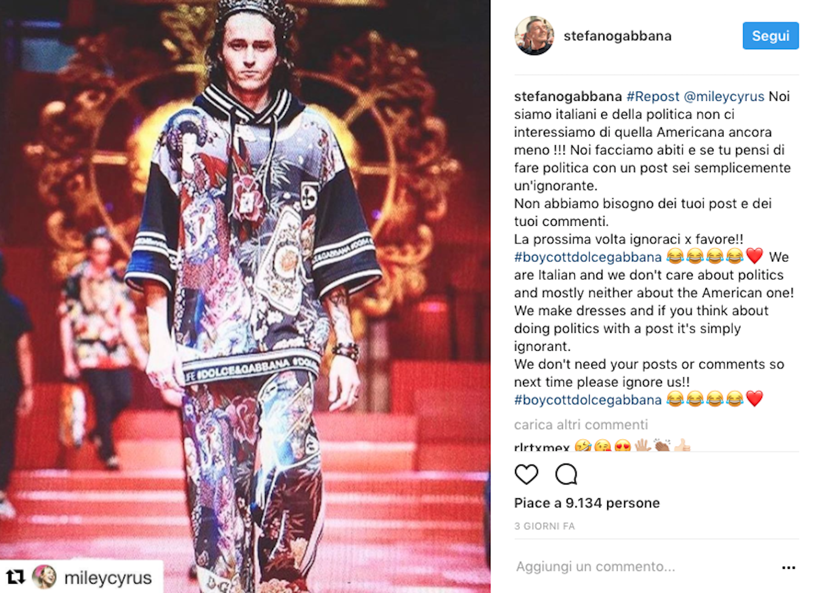
Task: Click the Segui follow button
Action: 770,36
